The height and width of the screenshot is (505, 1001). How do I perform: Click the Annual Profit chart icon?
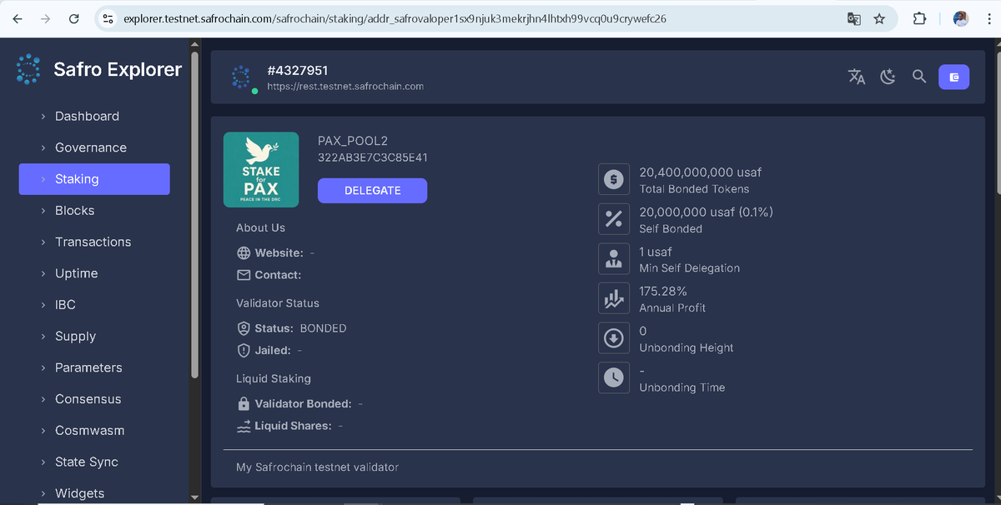point(614,297)
